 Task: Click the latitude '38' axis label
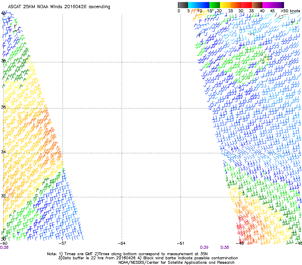(3, 61)
